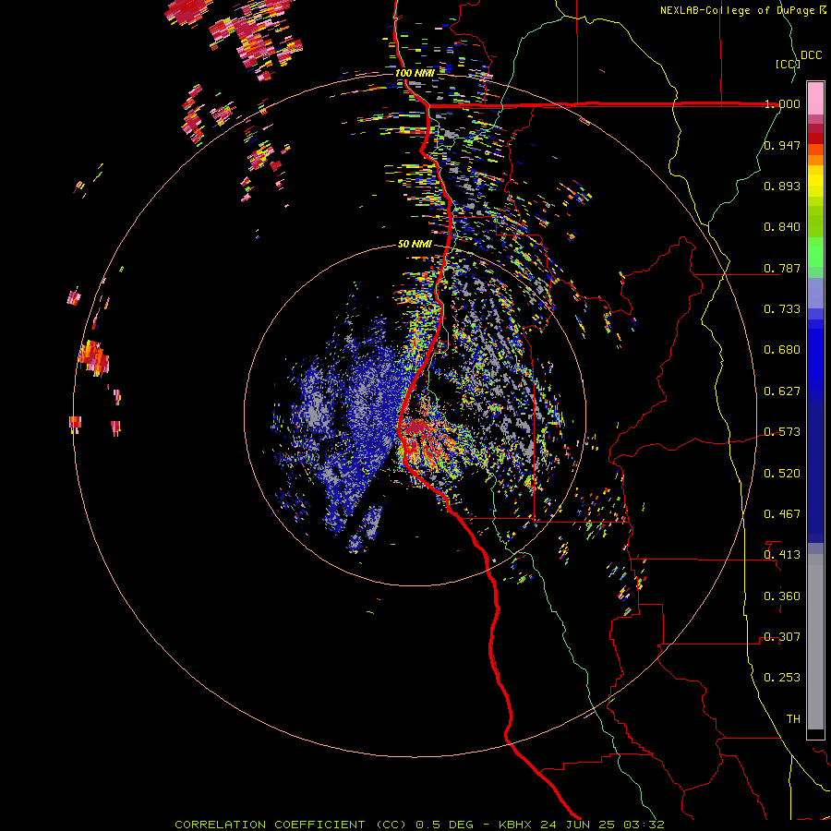Viewport: 831px width, 831px height.
Task: Click the 0.733 legend value
Action: [x=782, y=309]
